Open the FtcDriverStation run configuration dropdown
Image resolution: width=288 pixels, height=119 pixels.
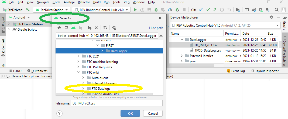click(52, 10)
